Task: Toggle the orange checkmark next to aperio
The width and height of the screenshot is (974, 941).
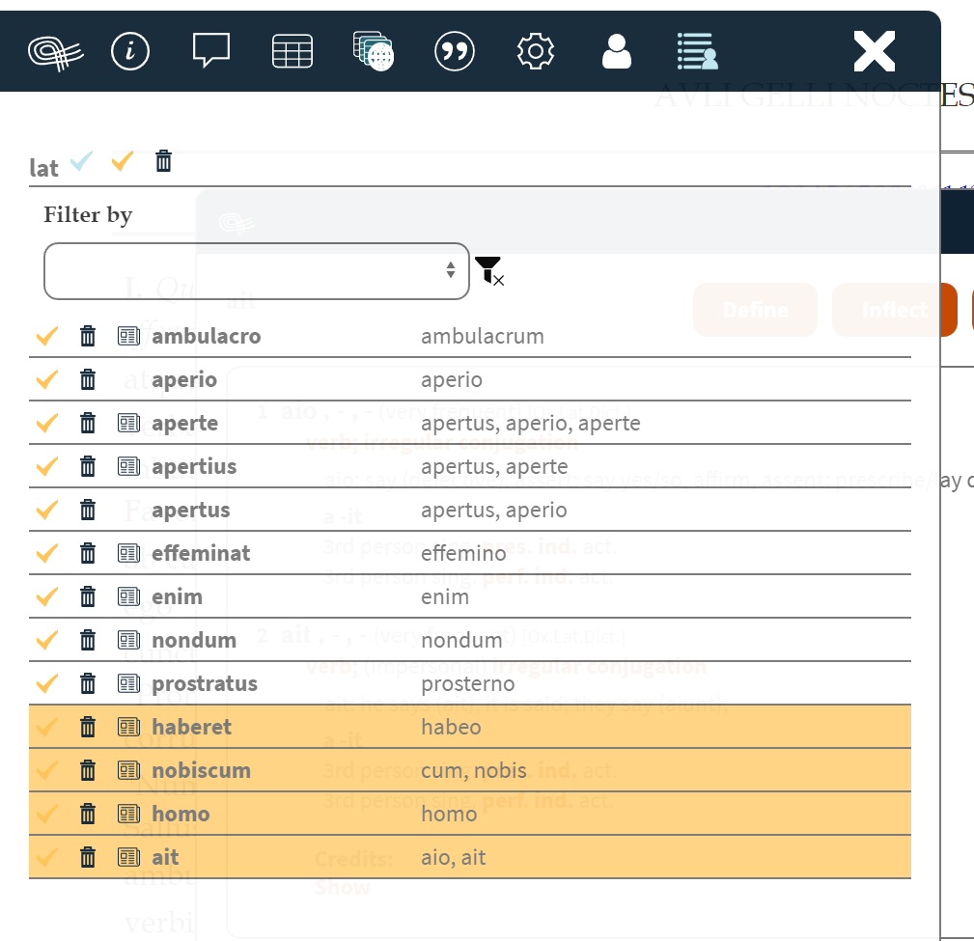Action: [x=45, y=379]
